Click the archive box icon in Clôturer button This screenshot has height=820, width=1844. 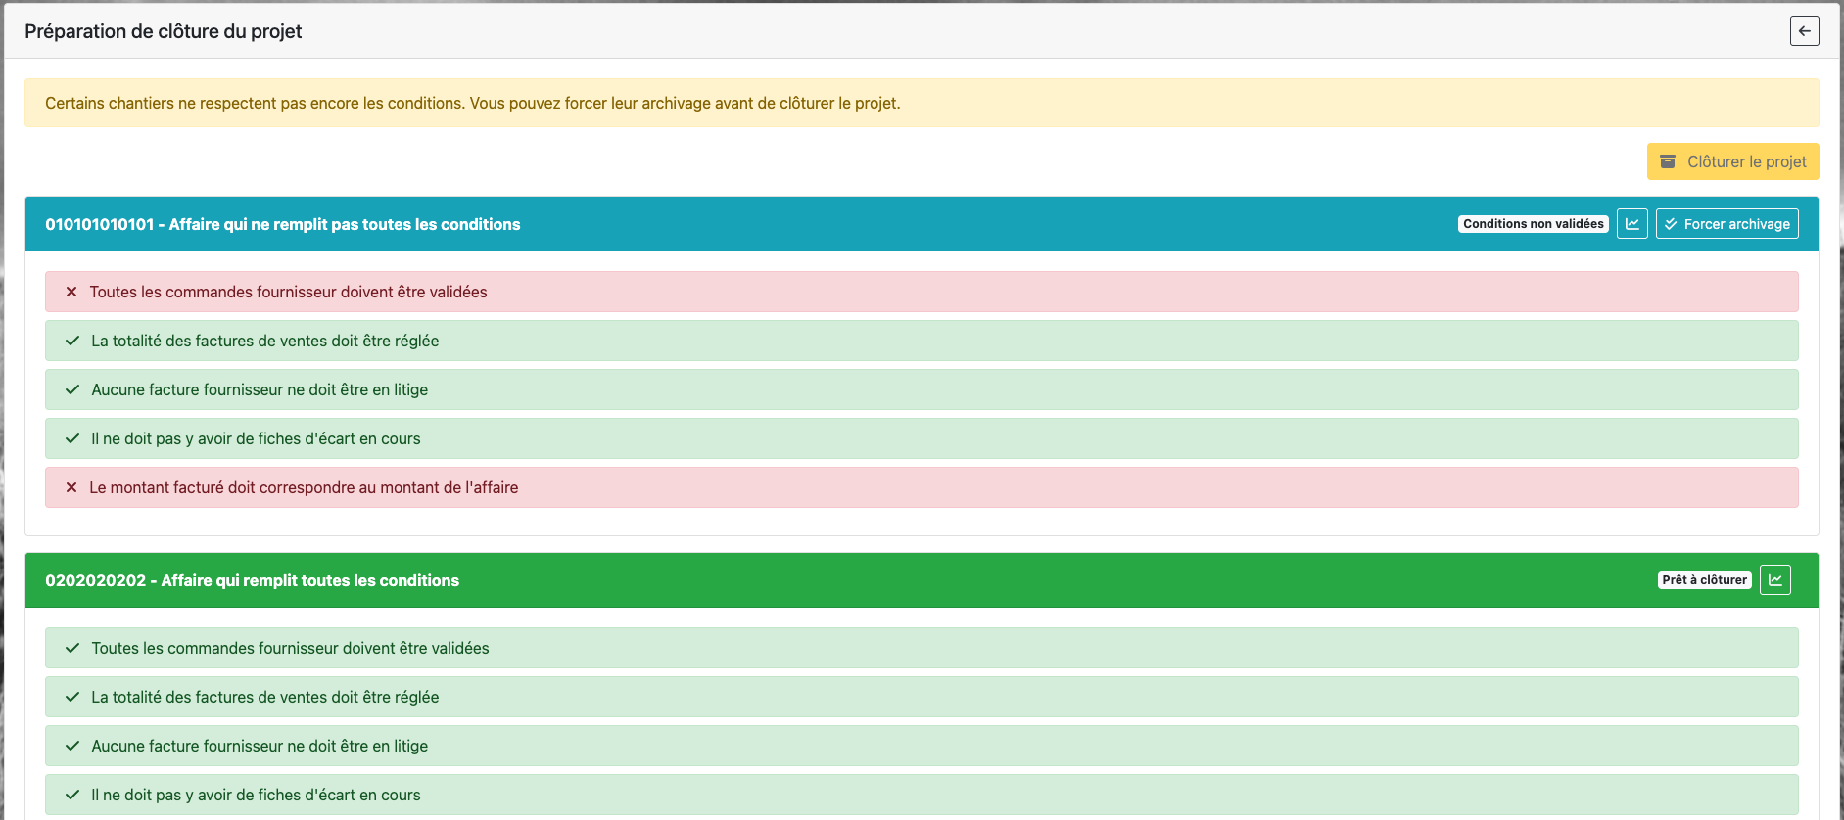[1668, 161]
